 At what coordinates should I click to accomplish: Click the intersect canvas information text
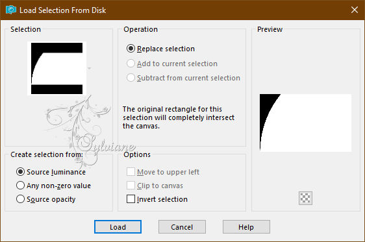tap(179, 117)
